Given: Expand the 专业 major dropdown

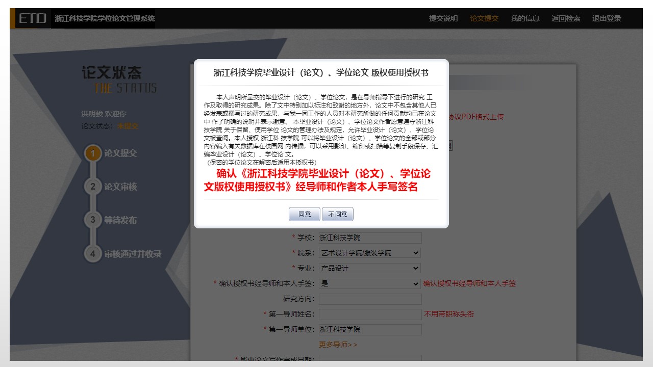Looking at the screenshot, I should click(x=370, y=268).
